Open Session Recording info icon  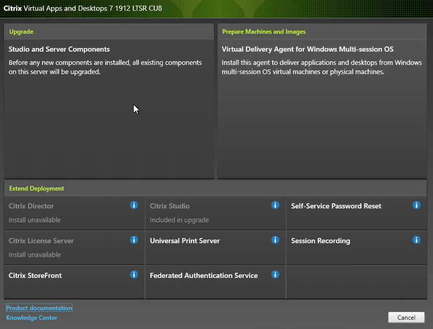click(416, 240)
